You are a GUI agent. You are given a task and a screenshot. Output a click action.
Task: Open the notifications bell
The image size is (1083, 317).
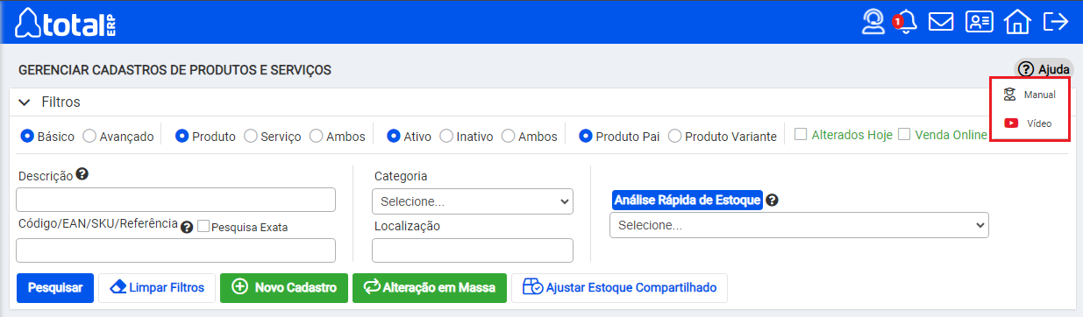(905, 22)
